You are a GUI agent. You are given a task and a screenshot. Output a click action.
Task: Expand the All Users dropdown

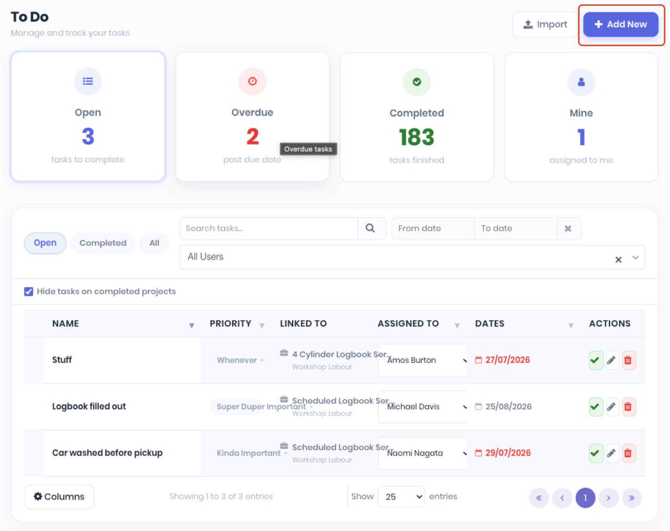(x=635, y=257)
